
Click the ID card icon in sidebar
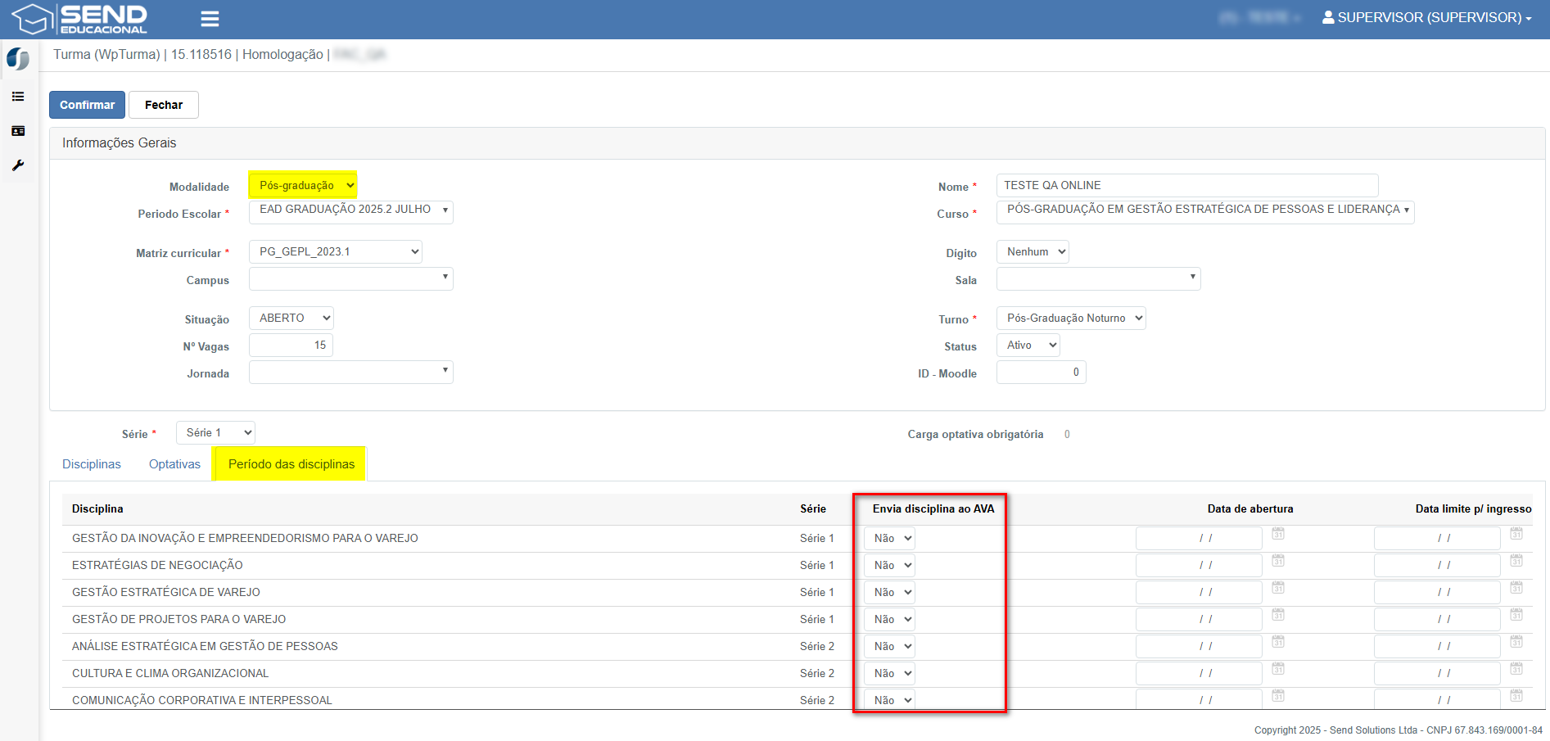18,131
